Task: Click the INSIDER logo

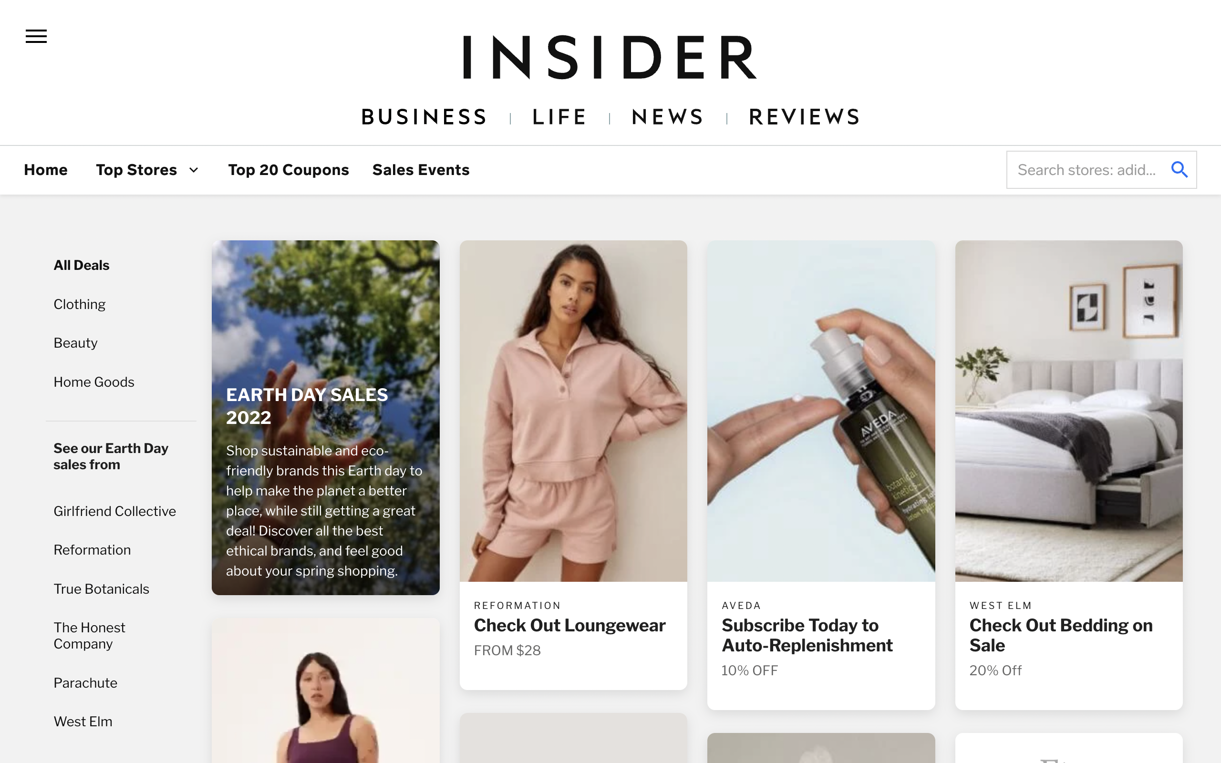Action: 610,57
